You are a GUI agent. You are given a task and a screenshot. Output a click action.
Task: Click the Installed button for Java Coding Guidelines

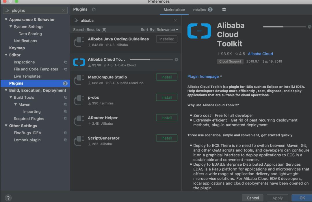click(x=167, y=39)
